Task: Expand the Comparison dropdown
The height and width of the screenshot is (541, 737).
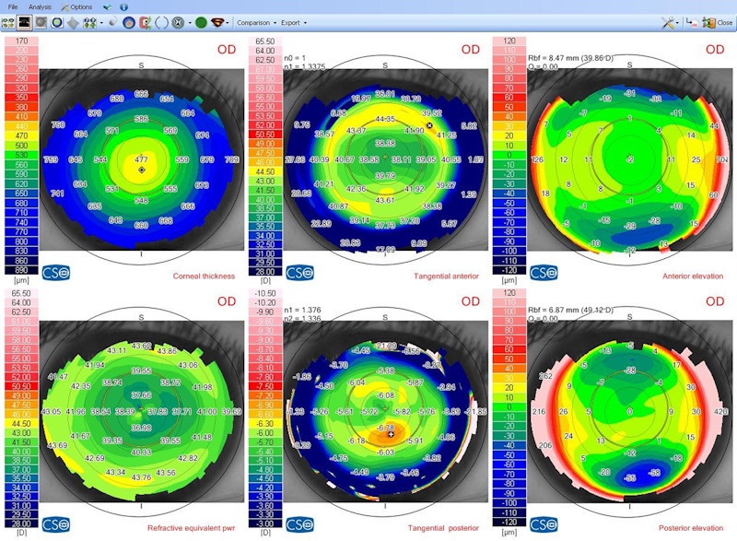Action: tap(256, 22)
